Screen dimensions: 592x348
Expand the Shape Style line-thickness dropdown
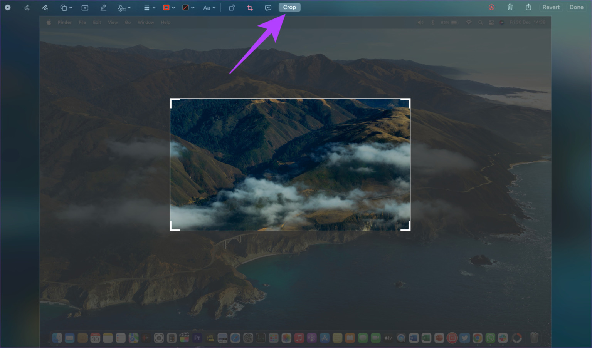tap(149, 7)
